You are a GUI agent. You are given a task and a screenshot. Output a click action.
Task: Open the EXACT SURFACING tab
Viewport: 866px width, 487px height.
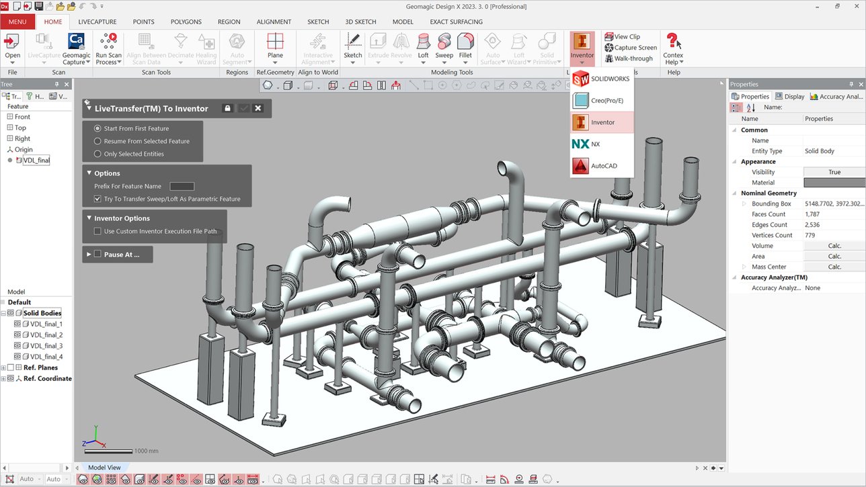[x=456, y=21]
